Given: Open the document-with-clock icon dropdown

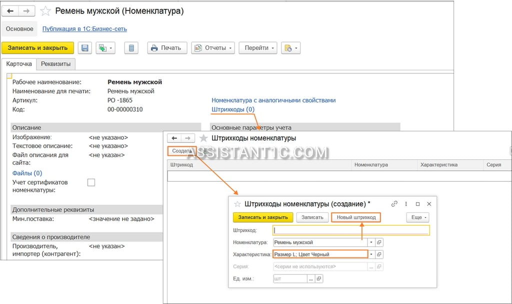Looking at the screenshot, I should click(290, 48).
